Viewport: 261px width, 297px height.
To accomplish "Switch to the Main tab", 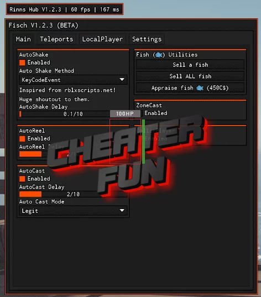I will [23, 39].
